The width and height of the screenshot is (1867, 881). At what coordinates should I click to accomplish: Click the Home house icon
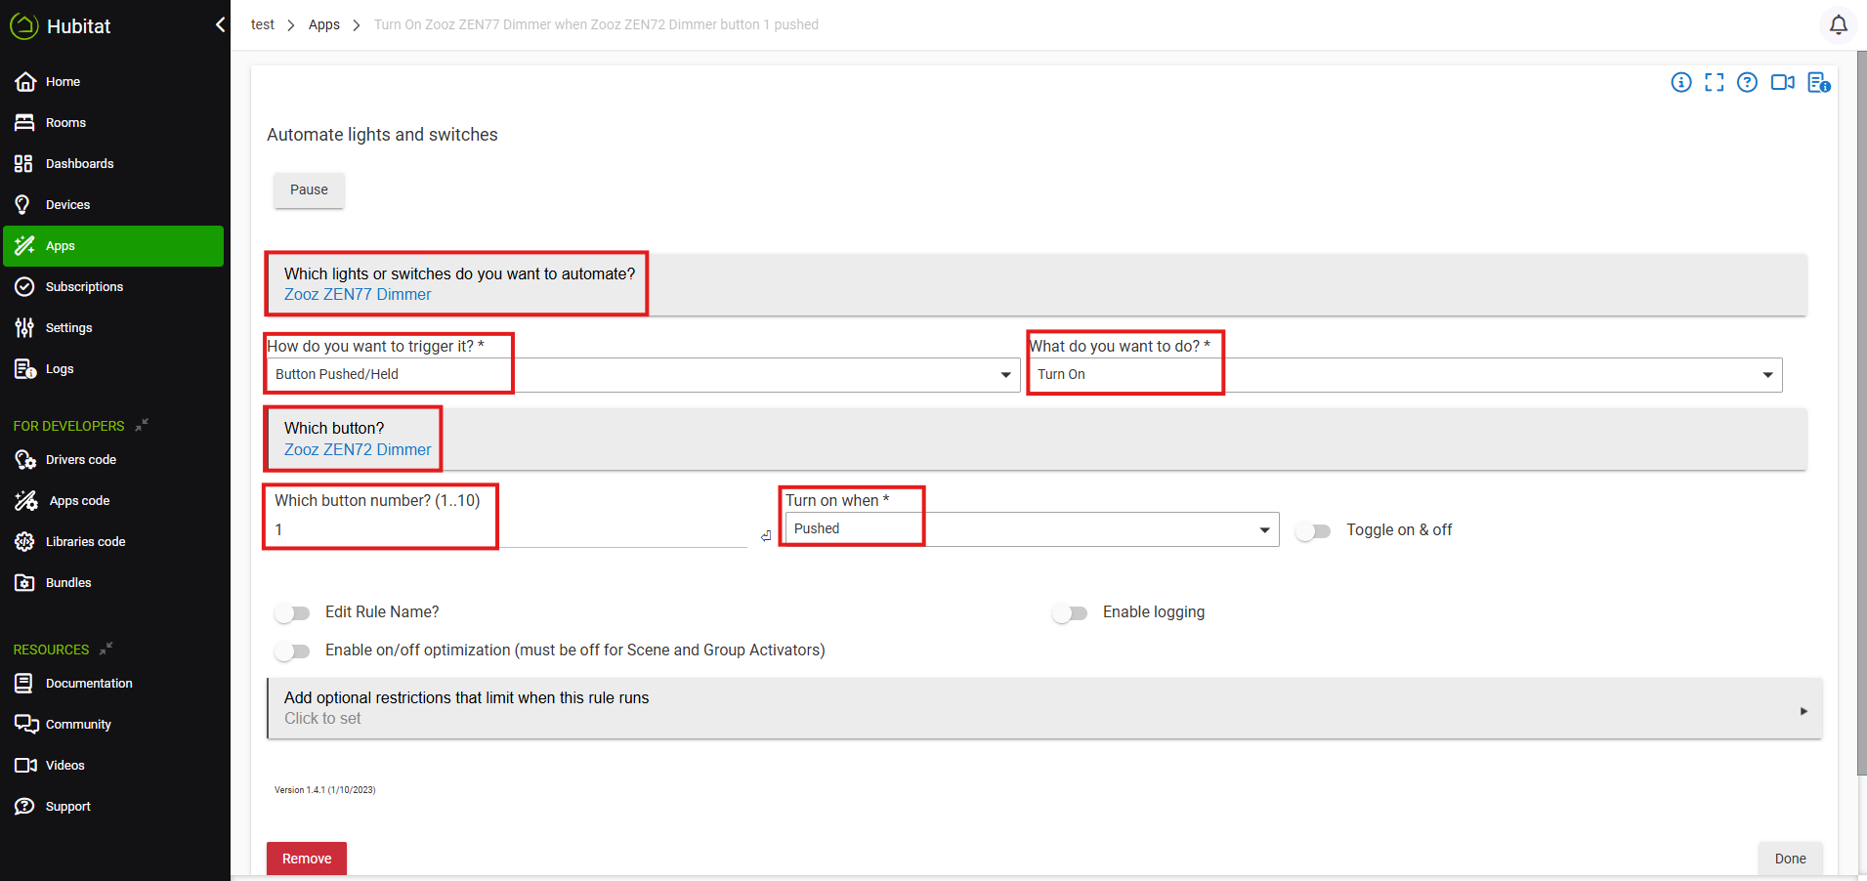[x=25, y=82]
